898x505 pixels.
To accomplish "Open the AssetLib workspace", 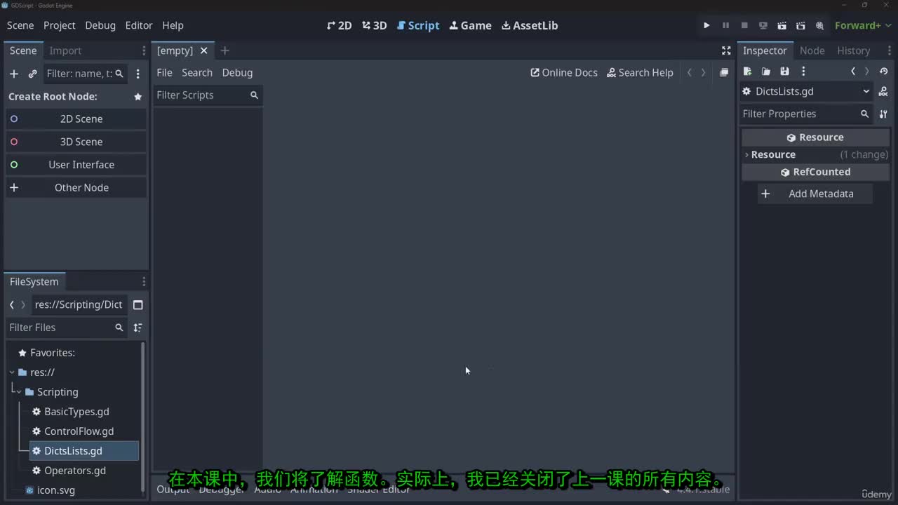I will coord(530,25).
